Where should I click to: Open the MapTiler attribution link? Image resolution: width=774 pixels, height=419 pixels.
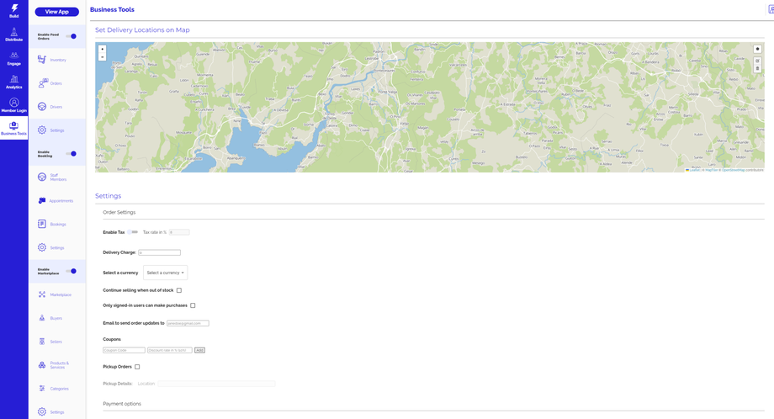(711, 170)
